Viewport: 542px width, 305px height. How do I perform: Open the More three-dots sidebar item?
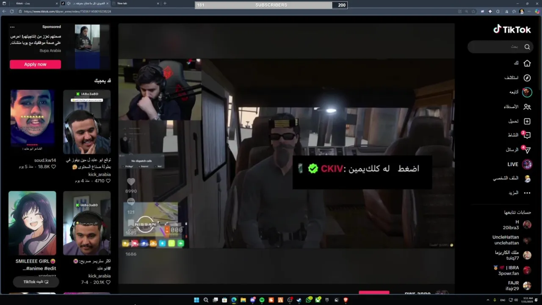(x=527, y=193)
